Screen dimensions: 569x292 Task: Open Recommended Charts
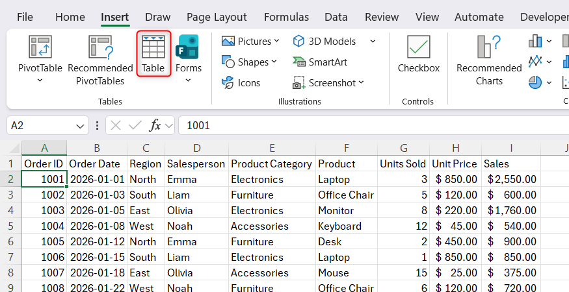(489, 60)
